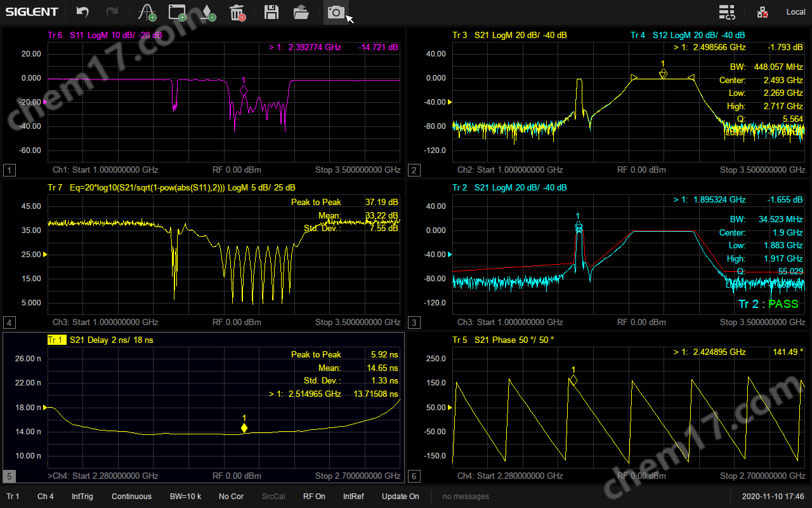Viewport: 812px width, 508px height.
Task: Click the Local mode button
Action: pyautogui.click(x=796, y=12)
